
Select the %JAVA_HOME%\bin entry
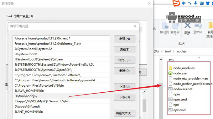coord(61,91)
